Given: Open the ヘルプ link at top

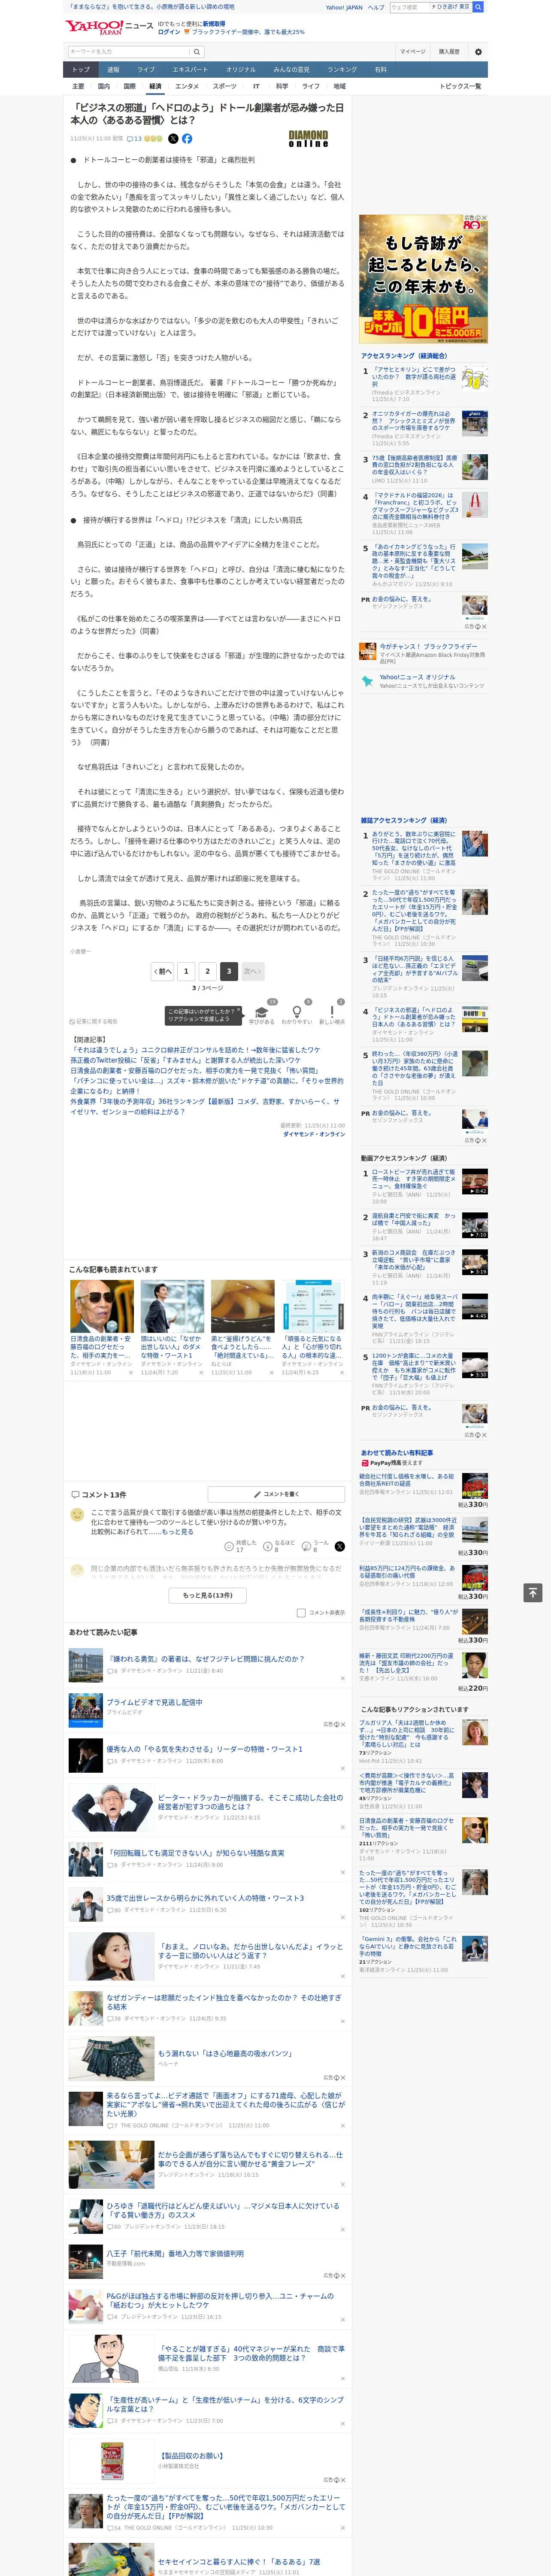Looking at the screenshot, I should (x=375, y=7).
